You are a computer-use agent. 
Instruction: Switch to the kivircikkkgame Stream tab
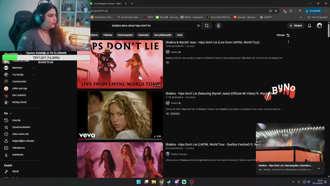click(109, 4)
